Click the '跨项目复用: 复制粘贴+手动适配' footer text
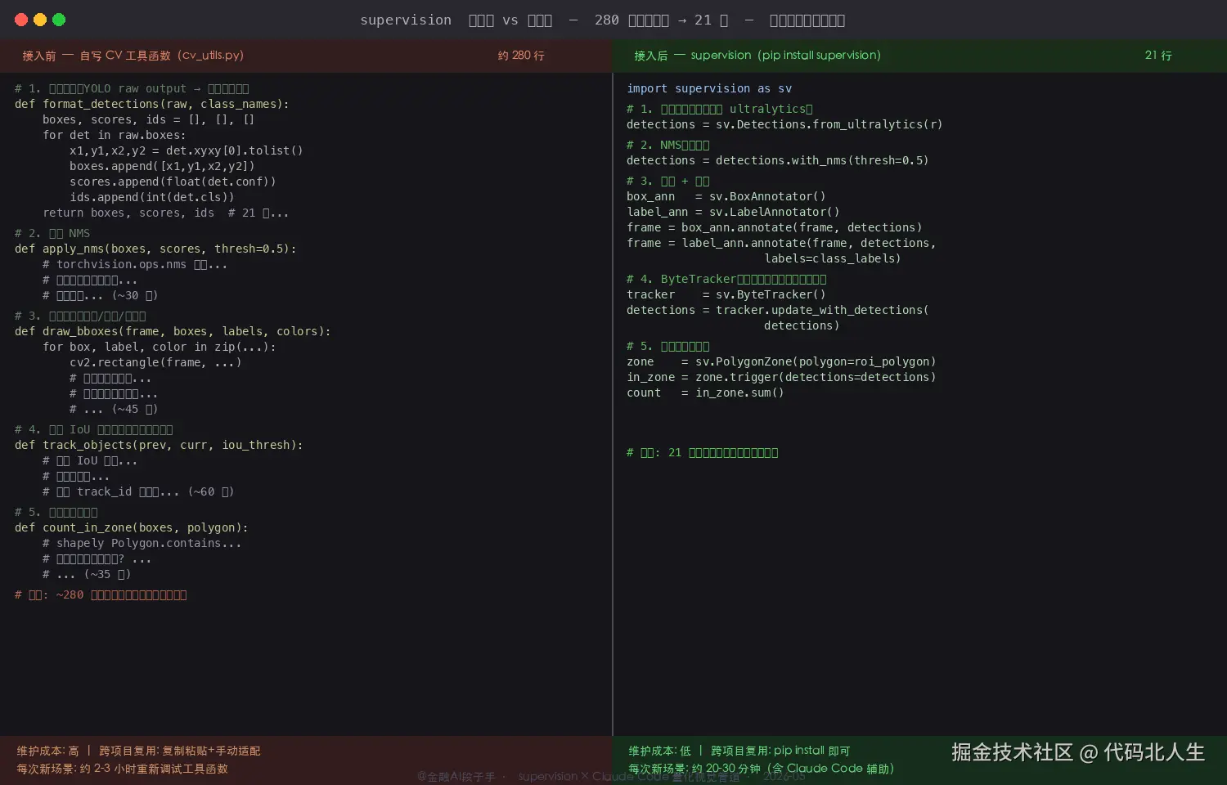This screenshot has width=1227, height=785. click(180, 751)
